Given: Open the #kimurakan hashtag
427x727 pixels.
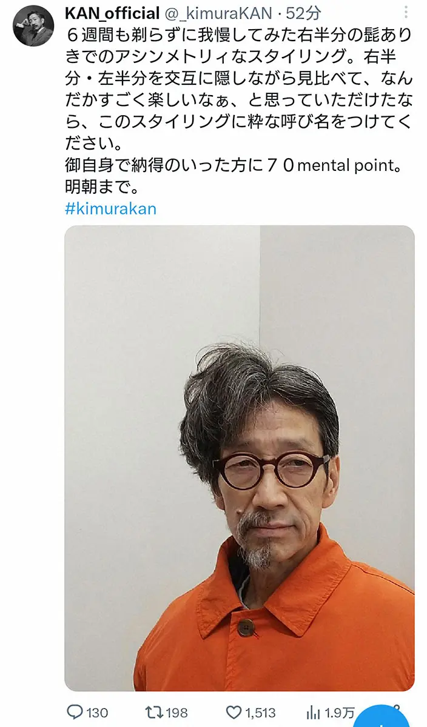Looking at the screenshot, I should (x=110, y=208).
